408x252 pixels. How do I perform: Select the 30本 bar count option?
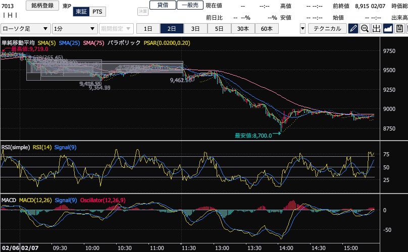point(243,29)
